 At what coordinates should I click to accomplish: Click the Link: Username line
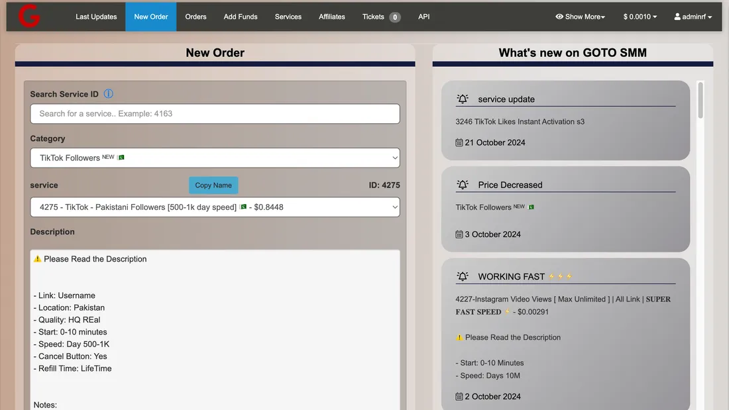pyautogui.click(x=64, y=295)
